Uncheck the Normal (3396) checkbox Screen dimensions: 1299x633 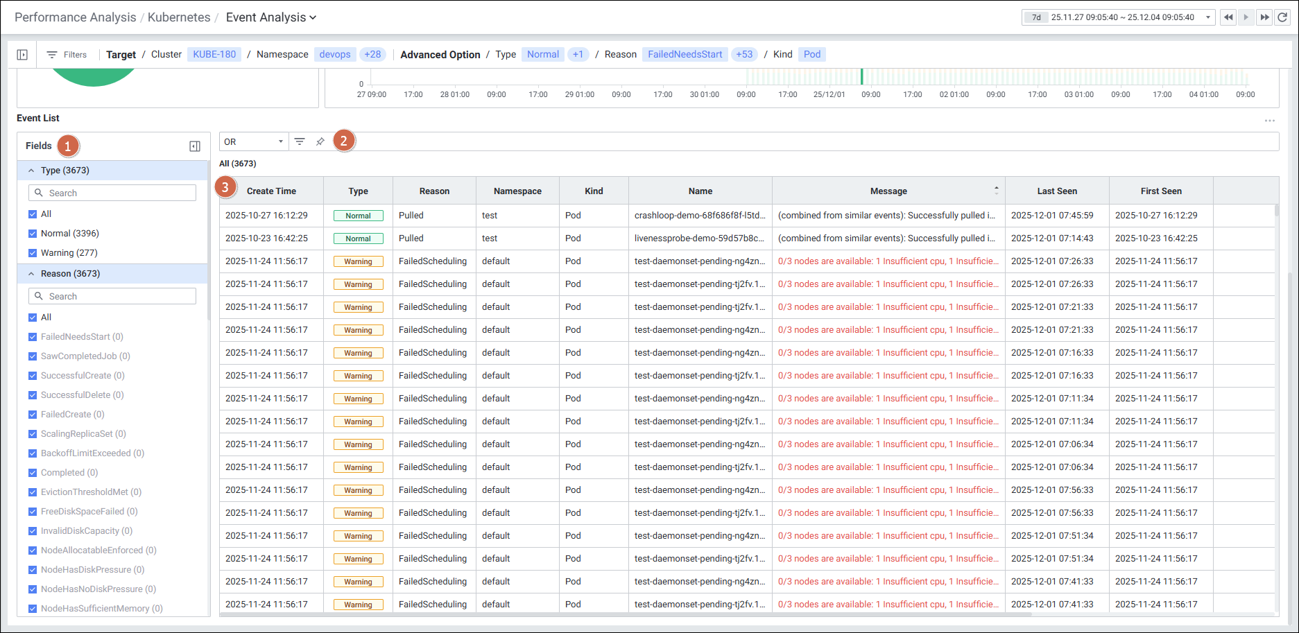click(x=33, y=234)
